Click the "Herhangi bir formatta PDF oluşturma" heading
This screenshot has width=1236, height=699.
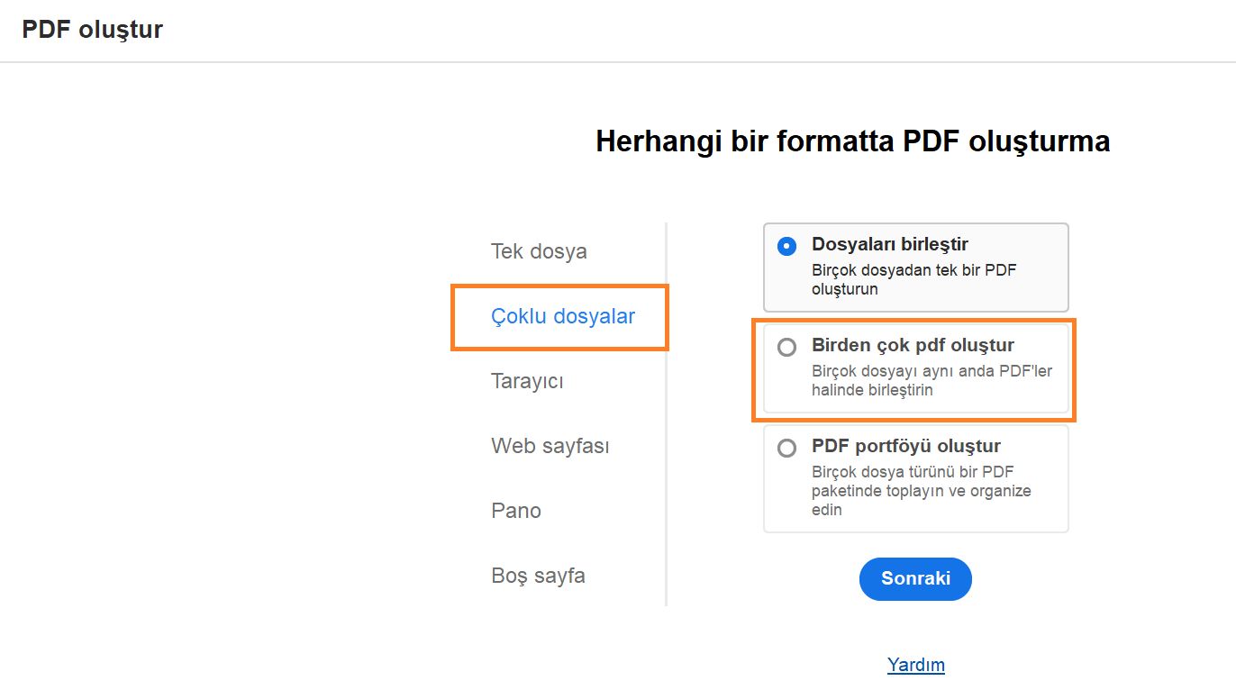[852, 141]
